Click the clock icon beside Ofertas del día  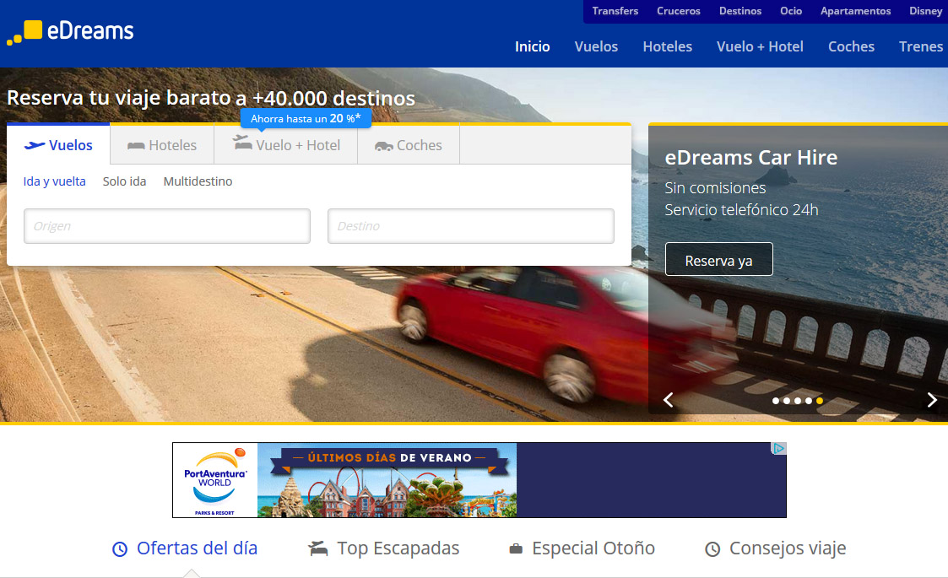tap(120, 549)
